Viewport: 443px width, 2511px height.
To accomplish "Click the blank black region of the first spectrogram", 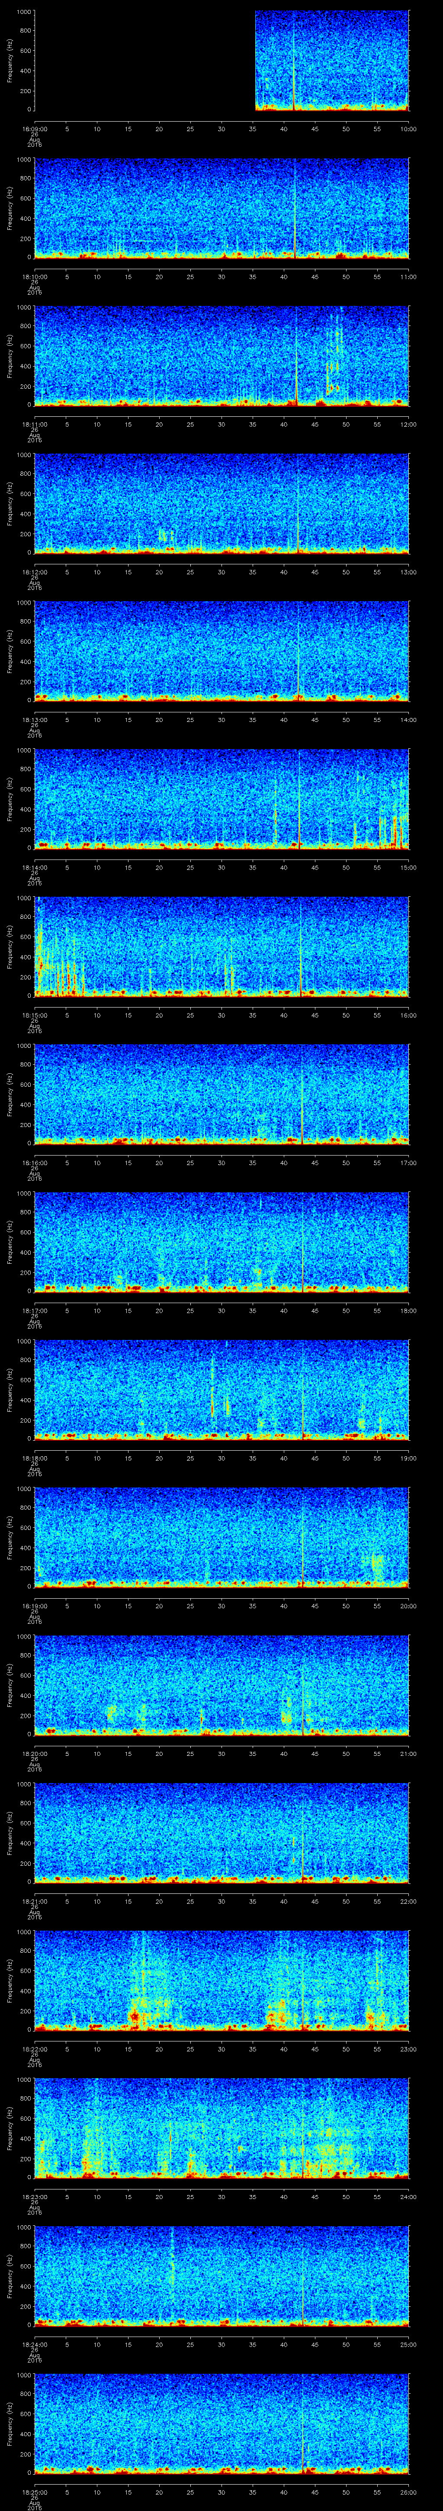I will (144, 61).
